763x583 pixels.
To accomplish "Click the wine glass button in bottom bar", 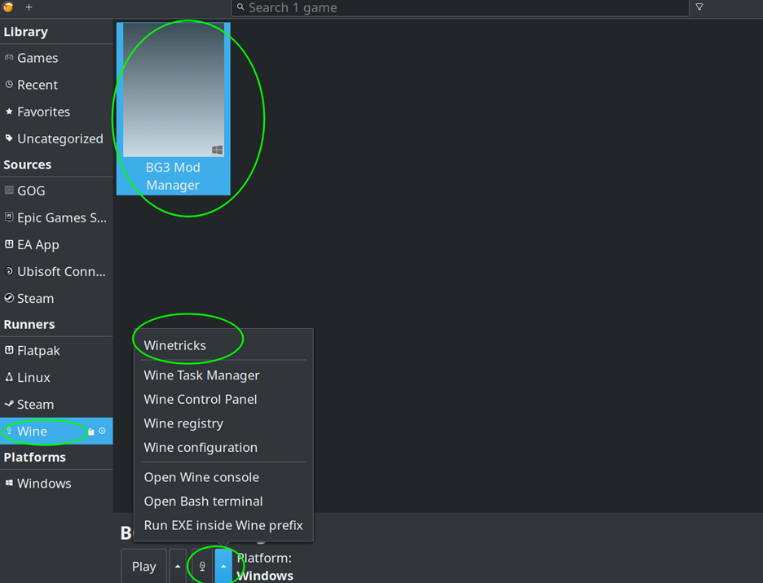I will click(x=202, y=567).
